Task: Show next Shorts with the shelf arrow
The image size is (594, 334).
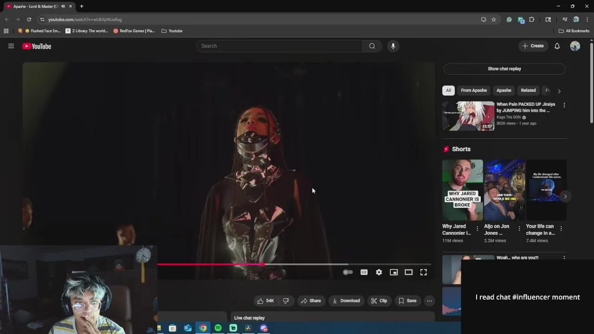Action: click(565, 196)
